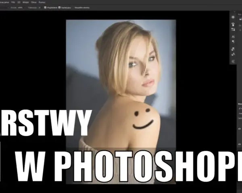This screenshot has height=193, width=242.
Task: Click the smiley face drawn on the shoulder
Action: (143, 119)
